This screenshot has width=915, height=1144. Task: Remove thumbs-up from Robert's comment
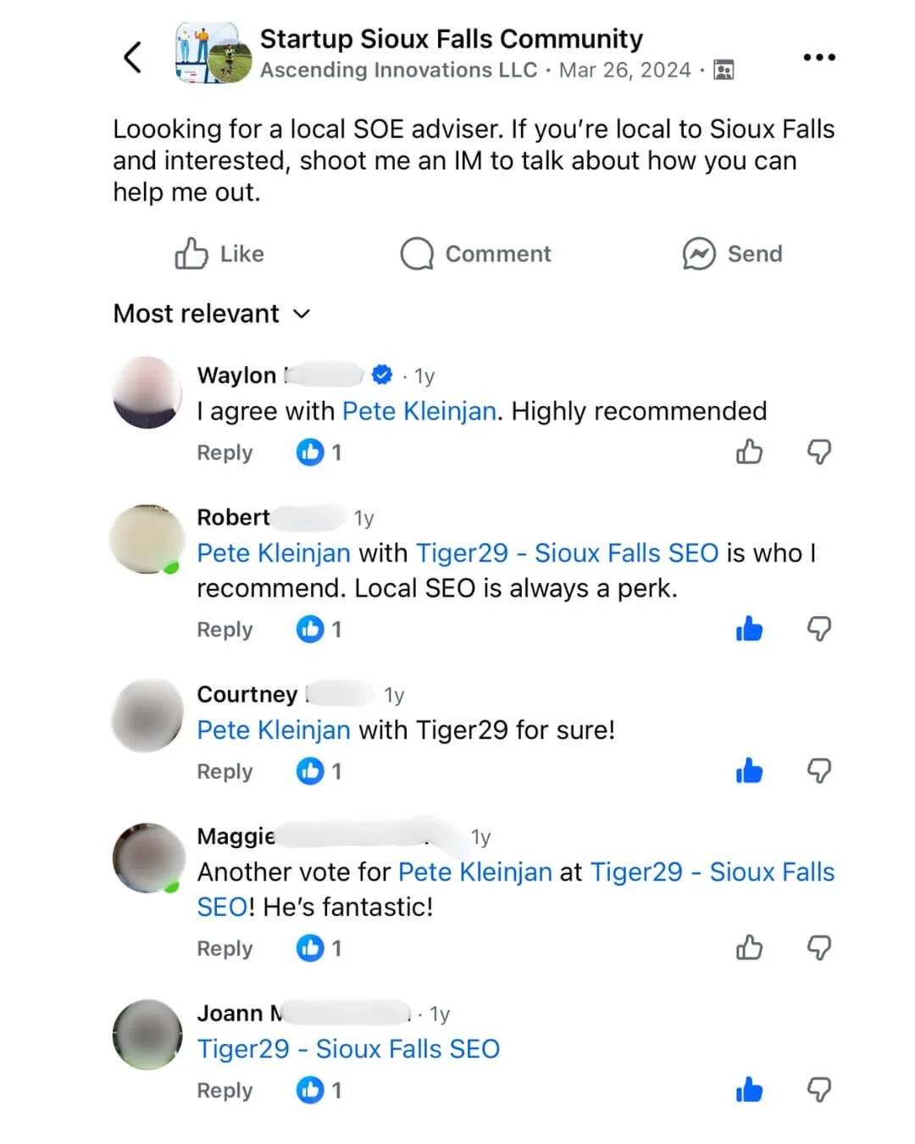(x=749, y=629)
